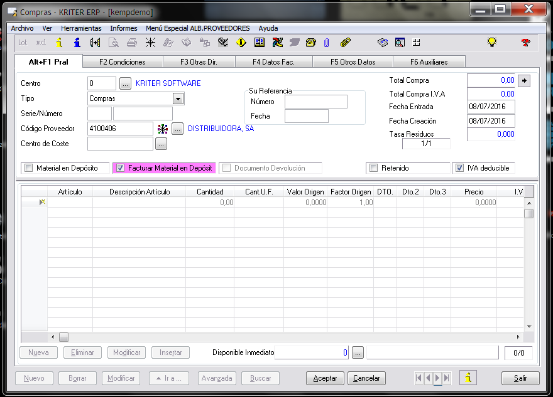The image size is (553, 397).
Task: Click the small grid-squares toolbar icon
Action: coord(417,43)
